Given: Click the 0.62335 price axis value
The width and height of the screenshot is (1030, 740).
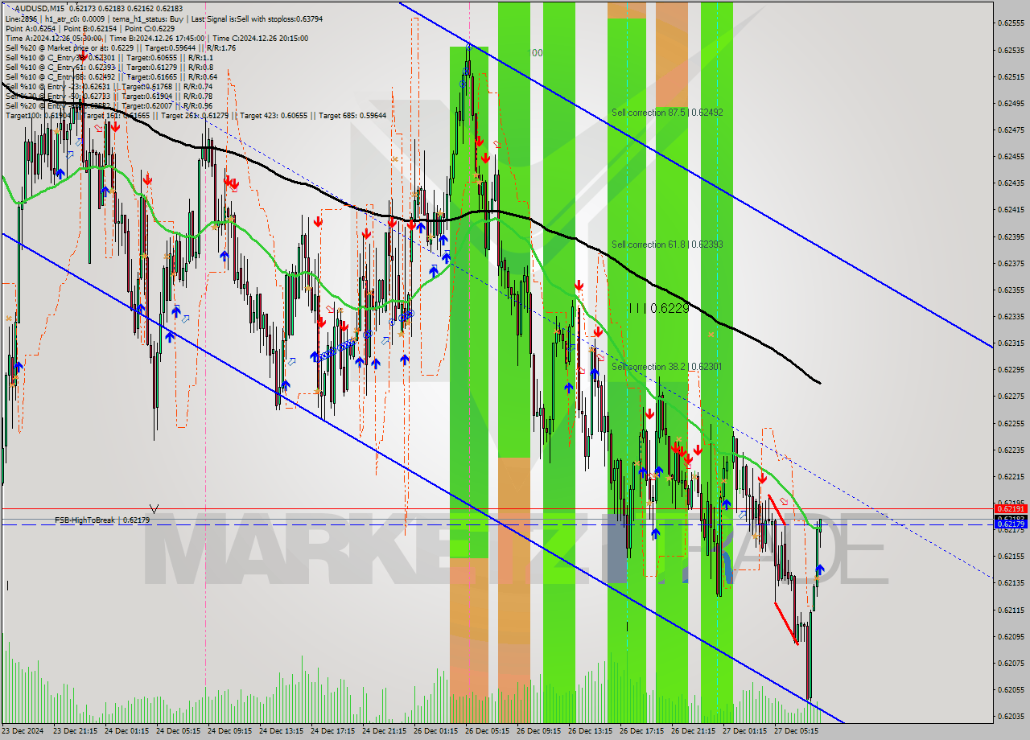Looking at the screenshot, I should tap(1011, 316).
